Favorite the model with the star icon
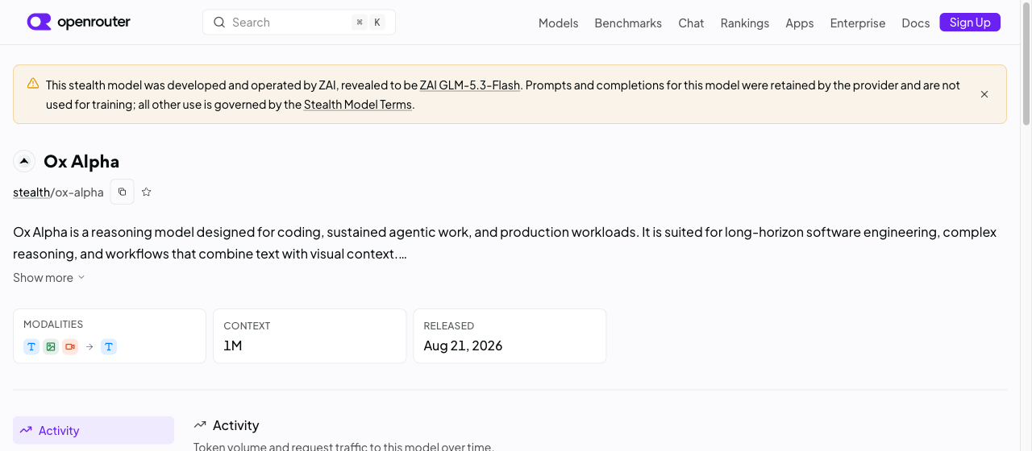Image resolution: width=1032 pixels, height=451 pixels. pyautogui.click(x=147, y=192)
